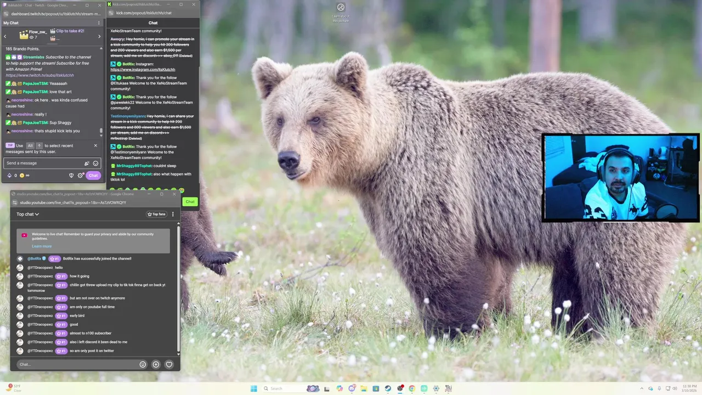
Task: Open the clock showing 11:38 PM
Action: pos(689,388)
